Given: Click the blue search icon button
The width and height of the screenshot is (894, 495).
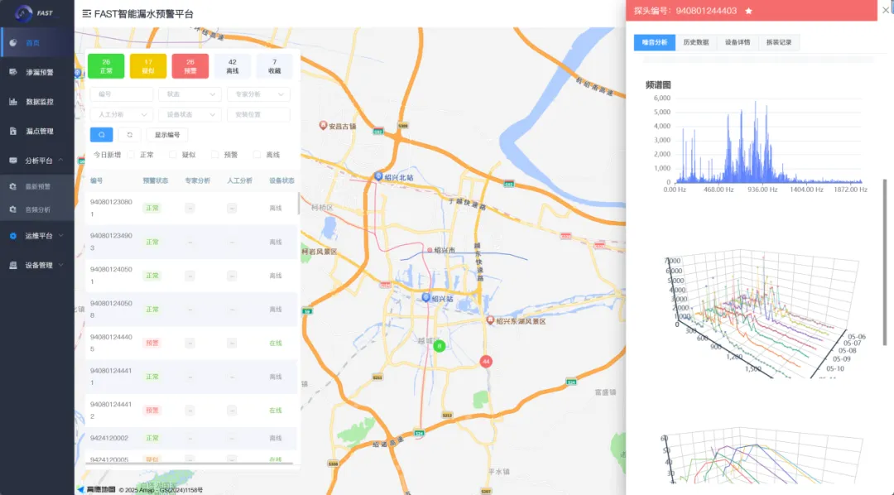Looking at the screenshot, I should click(101, 134).
